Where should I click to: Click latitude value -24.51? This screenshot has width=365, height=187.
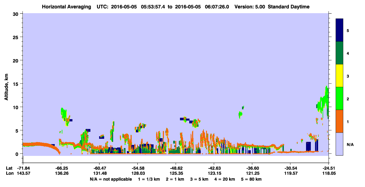(328, 168)
